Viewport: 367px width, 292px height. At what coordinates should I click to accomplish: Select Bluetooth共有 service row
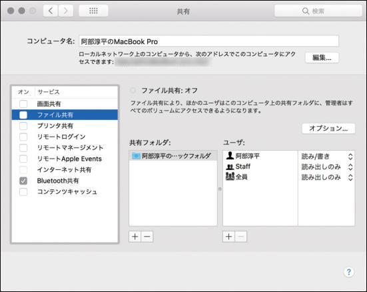(65, 181)
